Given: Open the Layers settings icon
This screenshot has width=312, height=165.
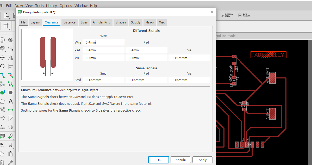Looking at the screenshot, I should (x=2, y=48).
